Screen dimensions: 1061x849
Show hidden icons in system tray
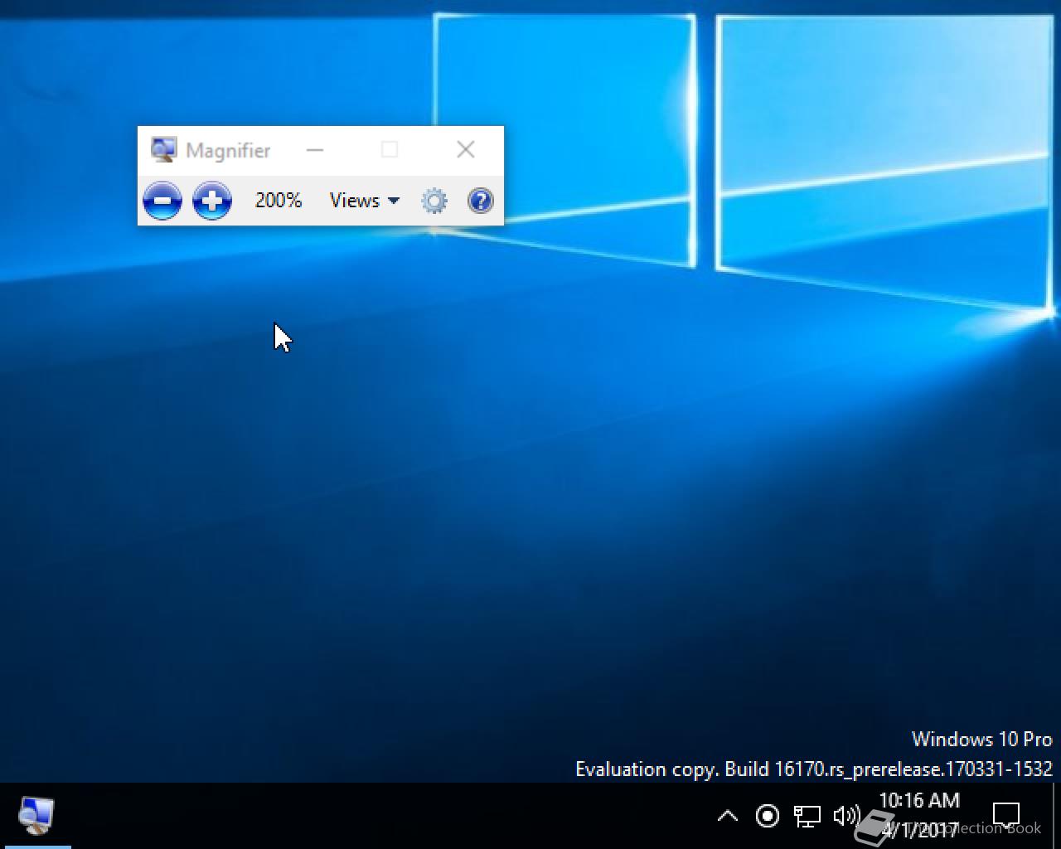click(x=727, y=816)
